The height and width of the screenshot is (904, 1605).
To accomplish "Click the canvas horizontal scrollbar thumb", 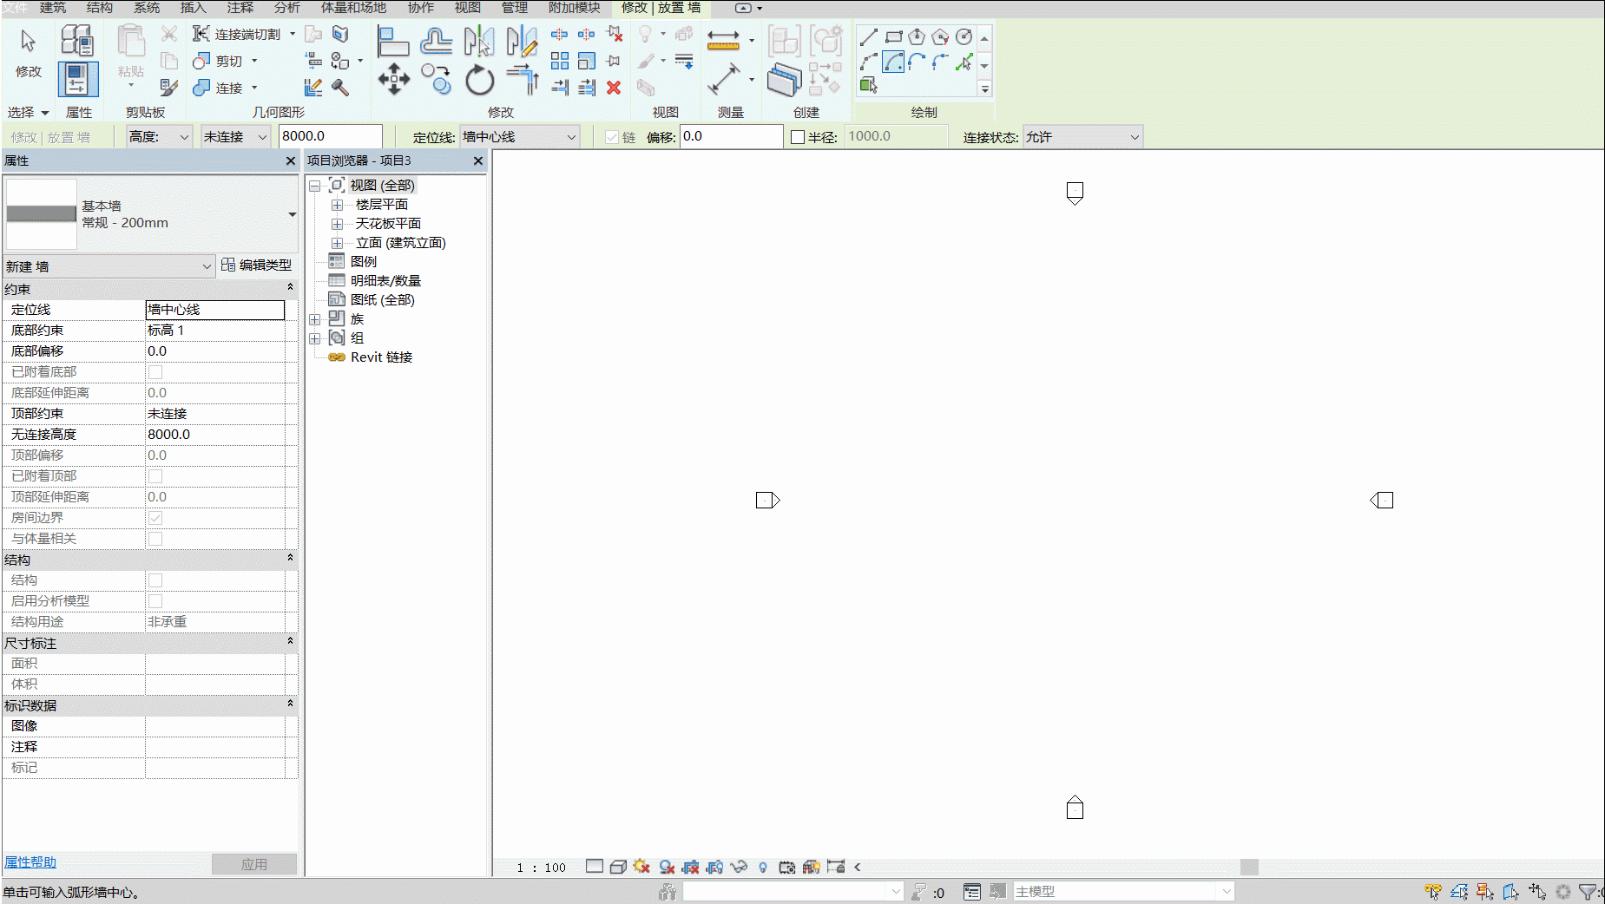I will [1250, 867].
